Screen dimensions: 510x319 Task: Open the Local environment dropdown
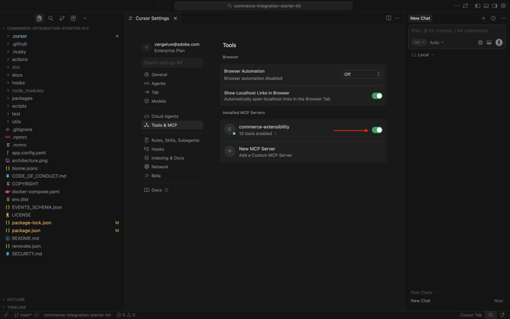click(x=423, y=55)
